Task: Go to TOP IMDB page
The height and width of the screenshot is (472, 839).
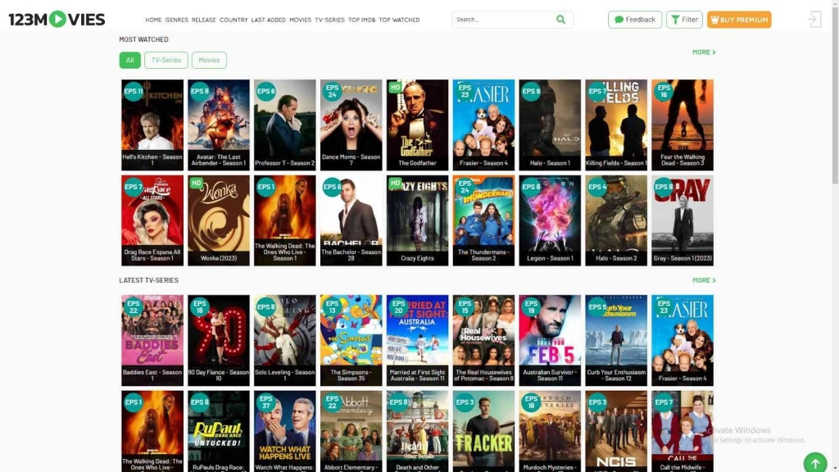Action: click(x=361, y=20)
